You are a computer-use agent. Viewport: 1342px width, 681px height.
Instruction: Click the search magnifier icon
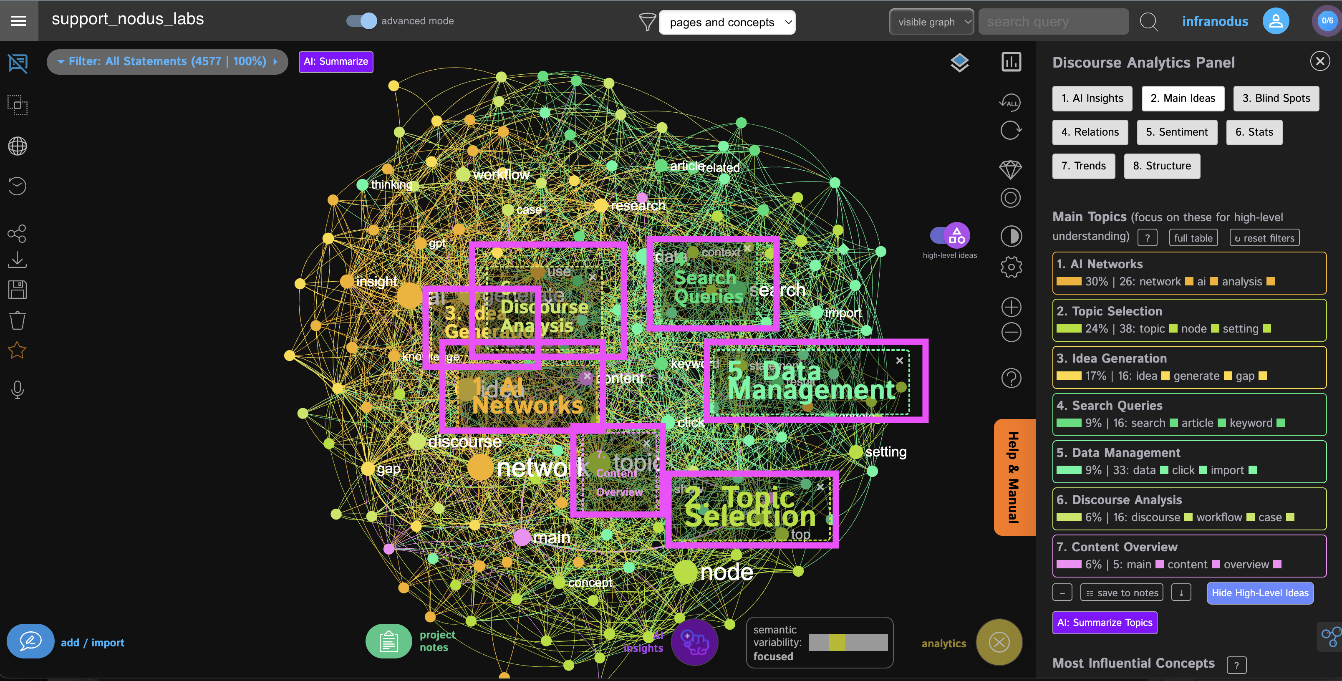(1149, 22)
